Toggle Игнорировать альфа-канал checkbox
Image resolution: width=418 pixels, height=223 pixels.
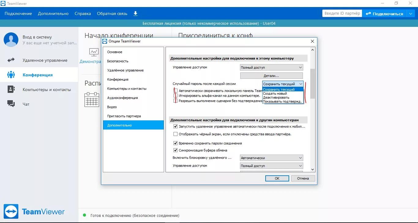coord(176,96)
